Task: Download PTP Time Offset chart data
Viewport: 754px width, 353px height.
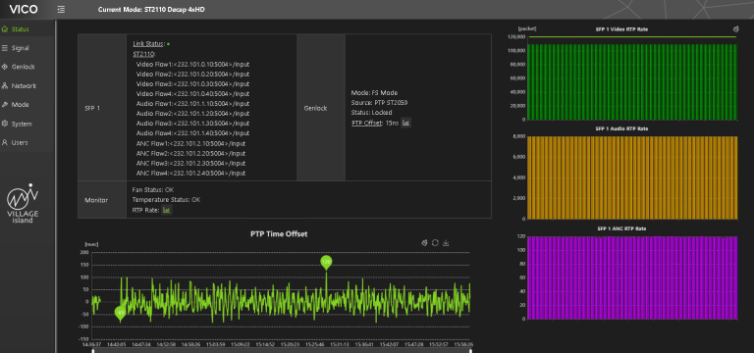Action: click(x=446, y=243)
